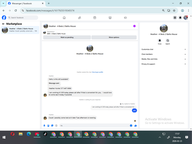
Task: Focus the Search Facebook field
Action: pos(23,18)
